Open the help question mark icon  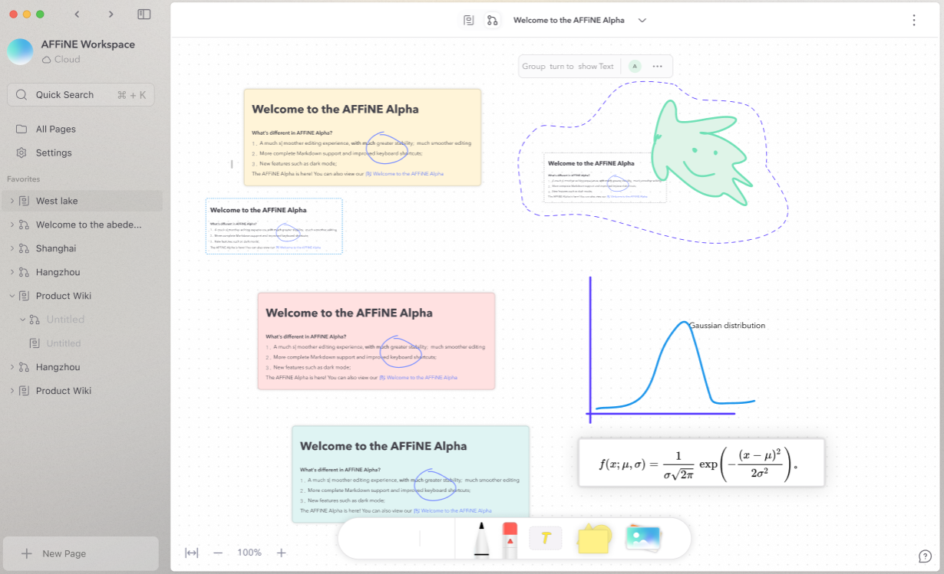925,556
